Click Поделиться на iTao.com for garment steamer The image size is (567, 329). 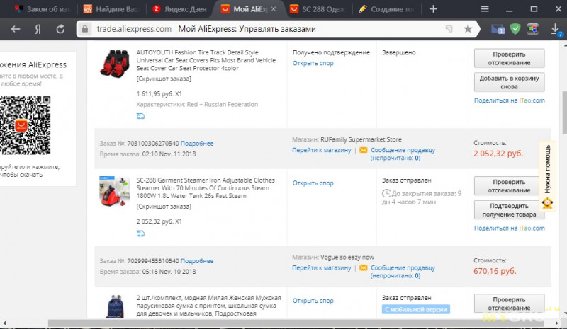click(509, 228)
